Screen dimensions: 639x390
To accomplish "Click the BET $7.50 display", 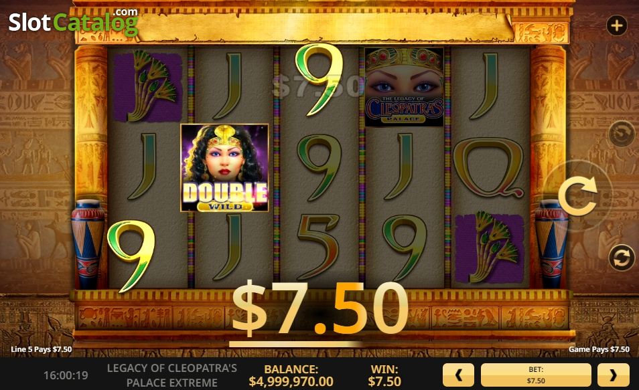I will [x=536, y=375].
